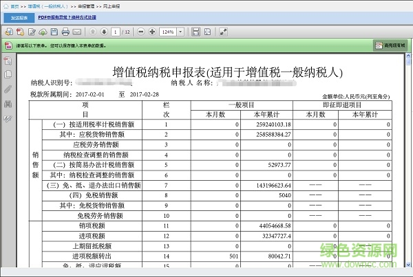Click the PDF form icon in green bar

8,45
